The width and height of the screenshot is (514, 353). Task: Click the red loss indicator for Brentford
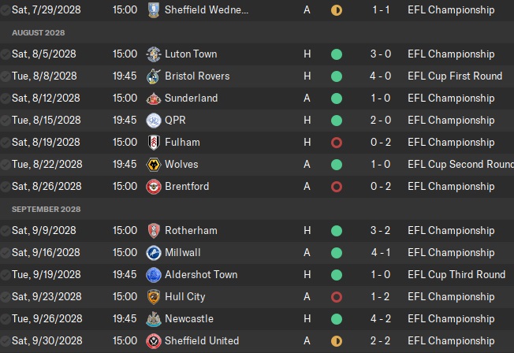[x=337, y=187]
